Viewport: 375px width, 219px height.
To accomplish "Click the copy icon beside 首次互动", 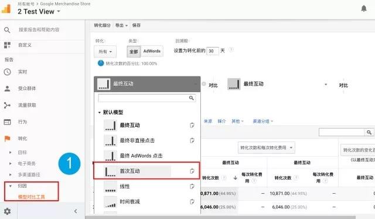I will [x=192, y=171].
